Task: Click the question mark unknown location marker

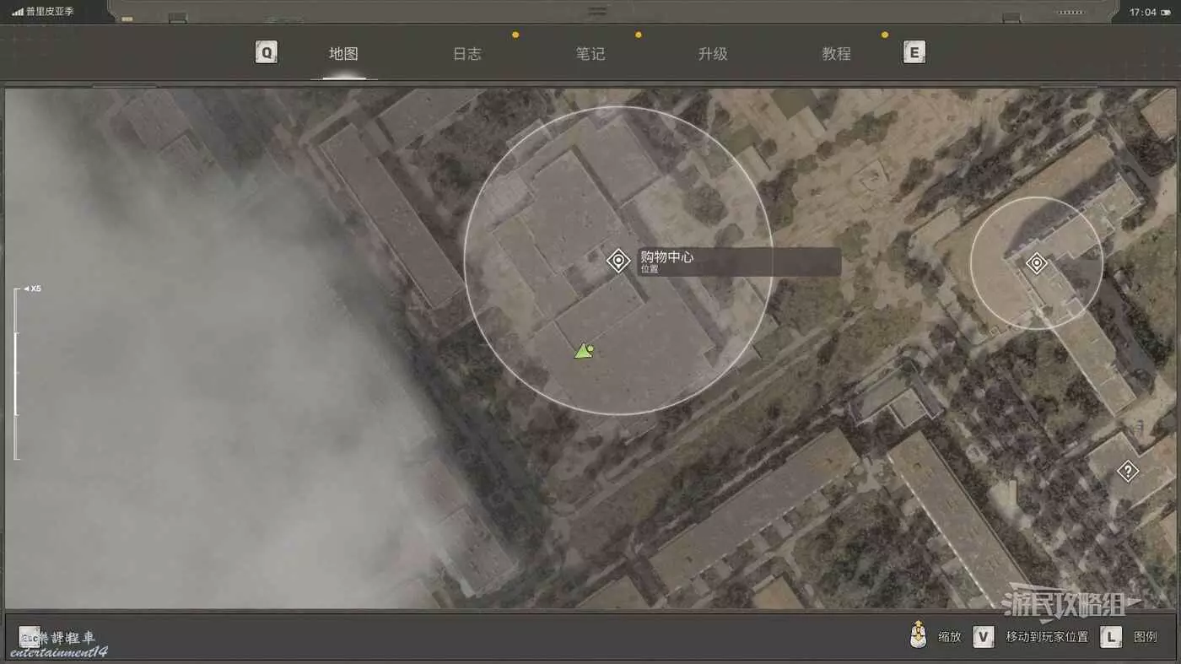Action: click(1128, 472)
